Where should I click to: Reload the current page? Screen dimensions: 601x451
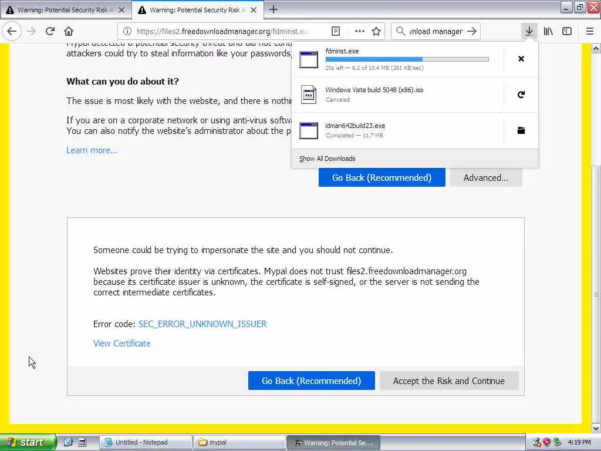tap(50, 32)
